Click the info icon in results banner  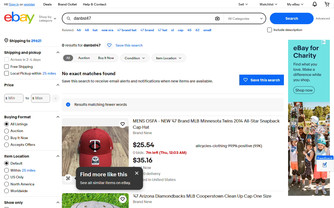coord(68,105)
